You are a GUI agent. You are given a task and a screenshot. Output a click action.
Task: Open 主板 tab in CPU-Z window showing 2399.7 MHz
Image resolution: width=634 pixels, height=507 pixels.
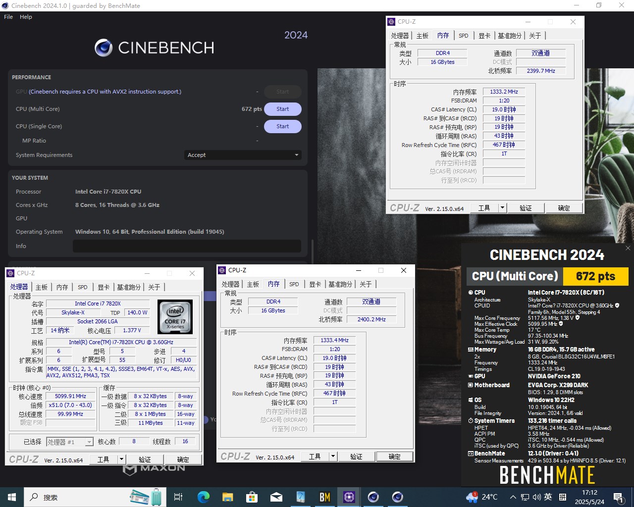423,36
